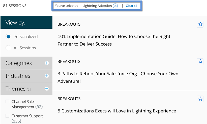This screenshot has width=207, height=124.
Task: Expand Industries with the plus icon
Action: point(47,76)
